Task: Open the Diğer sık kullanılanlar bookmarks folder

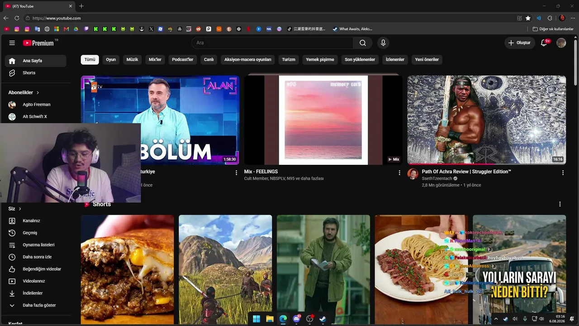Action: tap(553, 29)
